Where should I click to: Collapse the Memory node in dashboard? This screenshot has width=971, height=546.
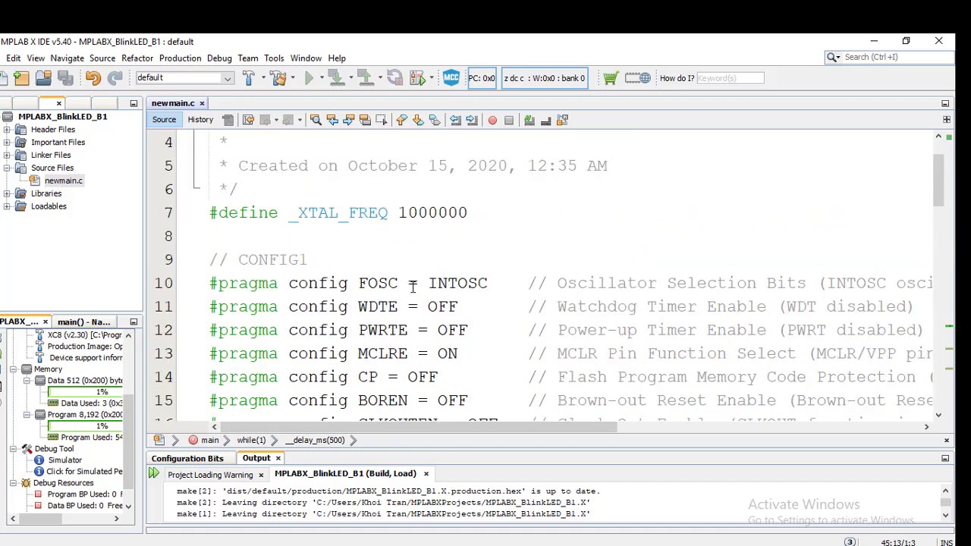(14, 369)
